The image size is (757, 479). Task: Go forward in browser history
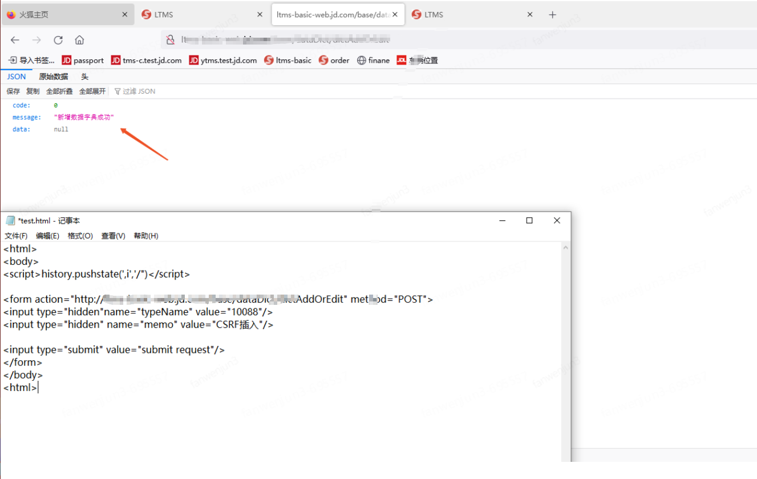pyautogui.click(x=37, y=40)
